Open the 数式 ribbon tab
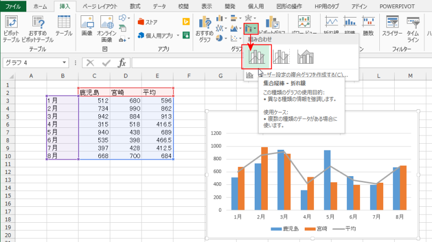 135,6
